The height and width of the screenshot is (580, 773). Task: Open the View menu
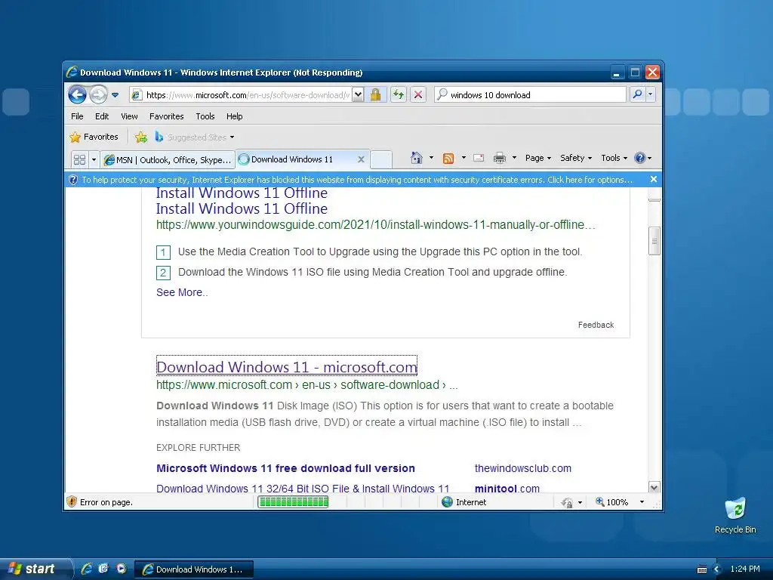pyautogui.click(x=129, y=116)
